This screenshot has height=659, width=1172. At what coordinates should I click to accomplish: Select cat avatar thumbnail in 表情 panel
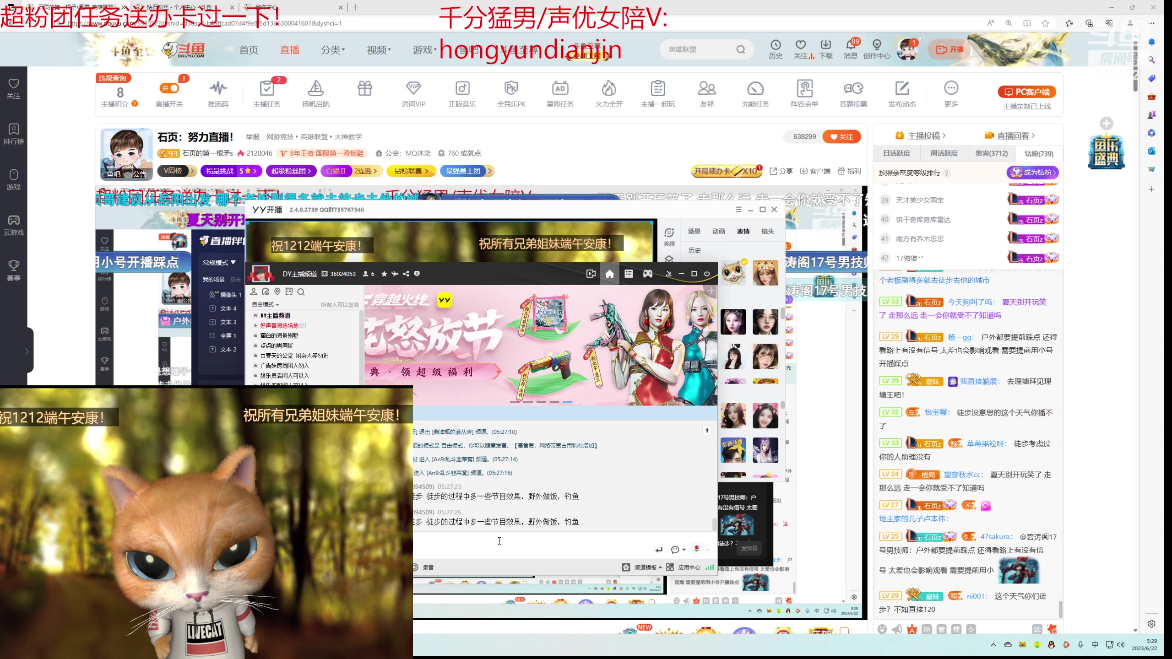click(x=733, y=272)
